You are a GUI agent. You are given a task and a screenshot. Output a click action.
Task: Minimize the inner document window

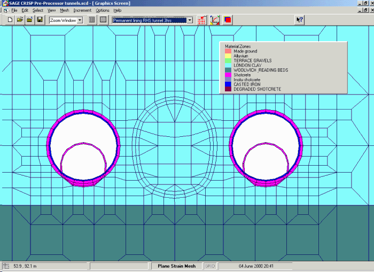[x=360, y=10]
